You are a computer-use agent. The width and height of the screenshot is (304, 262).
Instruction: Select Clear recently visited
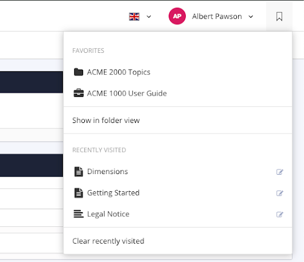point(108,241)
